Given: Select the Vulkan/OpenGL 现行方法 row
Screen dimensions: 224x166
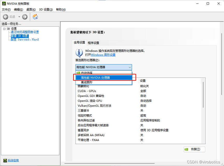Looking at the screenshot, I should click(138, 106).
